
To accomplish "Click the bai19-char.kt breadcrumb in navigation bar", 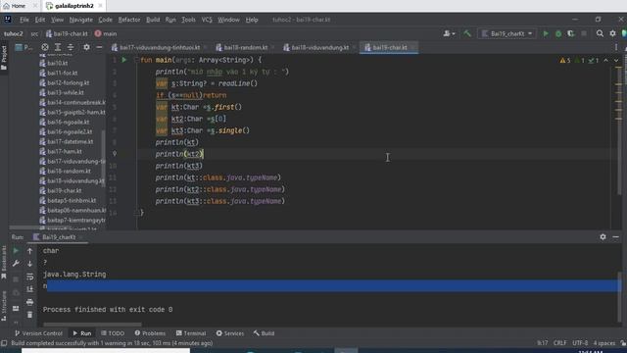I will tap(67, 33).
